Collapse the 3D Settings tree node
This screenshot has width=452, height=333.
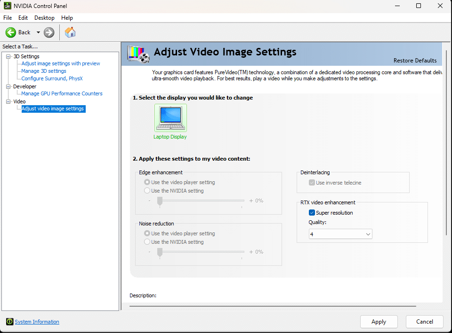point(8,56)
